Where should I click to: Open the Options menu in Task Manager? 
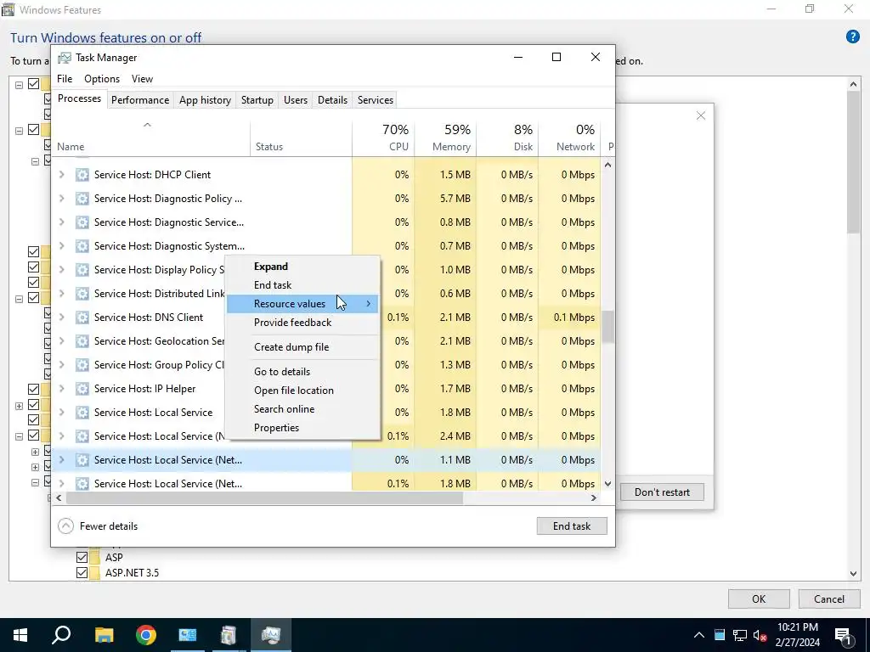click(102, 79)
